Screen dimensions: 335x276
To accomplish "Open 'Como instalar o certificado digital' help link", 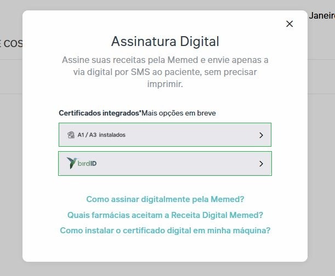I will pos(165,231).
